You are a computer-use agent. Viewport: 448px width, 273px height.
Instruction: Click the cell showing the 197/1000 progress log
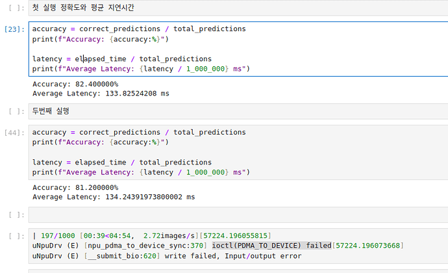coord(238,246)
